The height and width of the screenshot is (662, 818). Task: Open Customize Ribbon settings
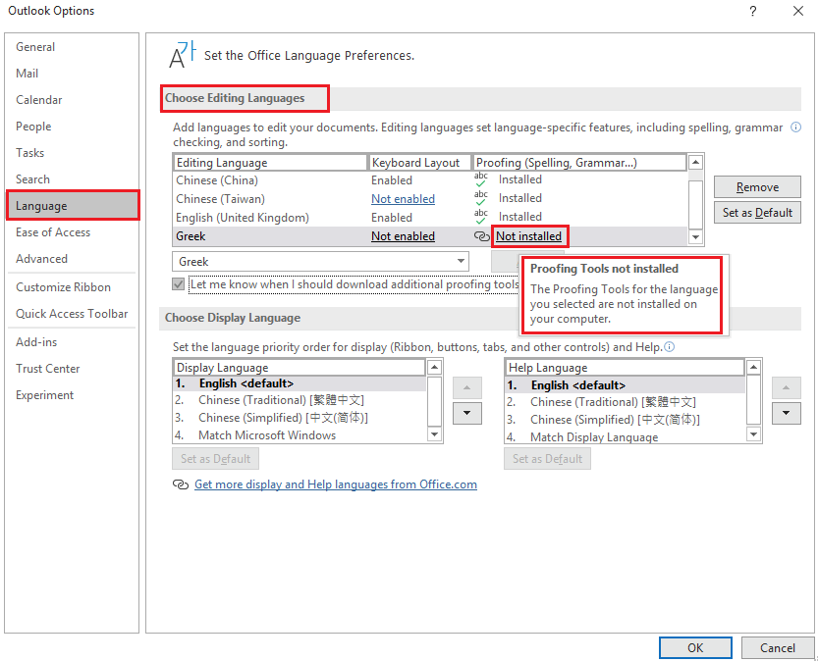click(63, 287)
